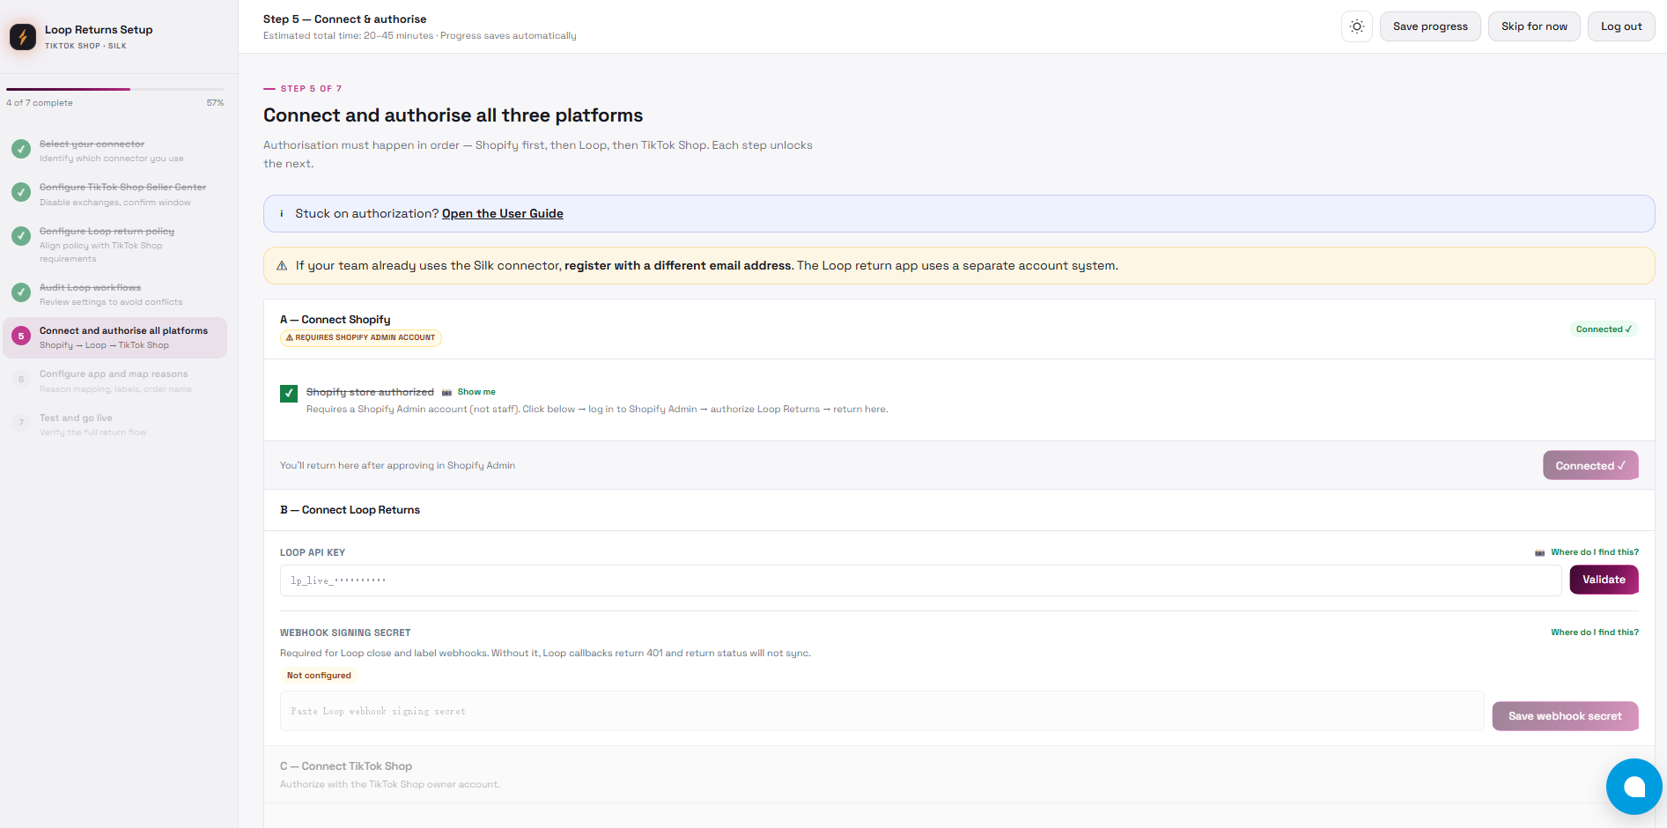Screen dimensions: 1667x828
Task: Click Skip for now
Action: coord(1534,26)
